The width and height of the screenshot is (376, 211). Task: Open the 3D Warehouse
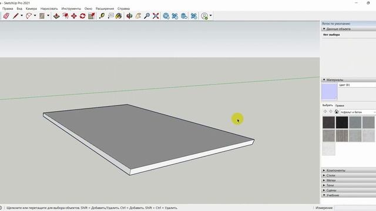[166, 16]
